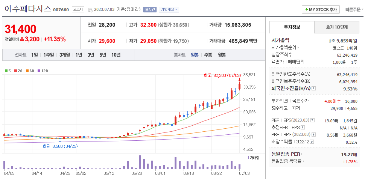Click the 거래대금 465,849 value
The image size is (365, 179).
[x=239, y=41]
